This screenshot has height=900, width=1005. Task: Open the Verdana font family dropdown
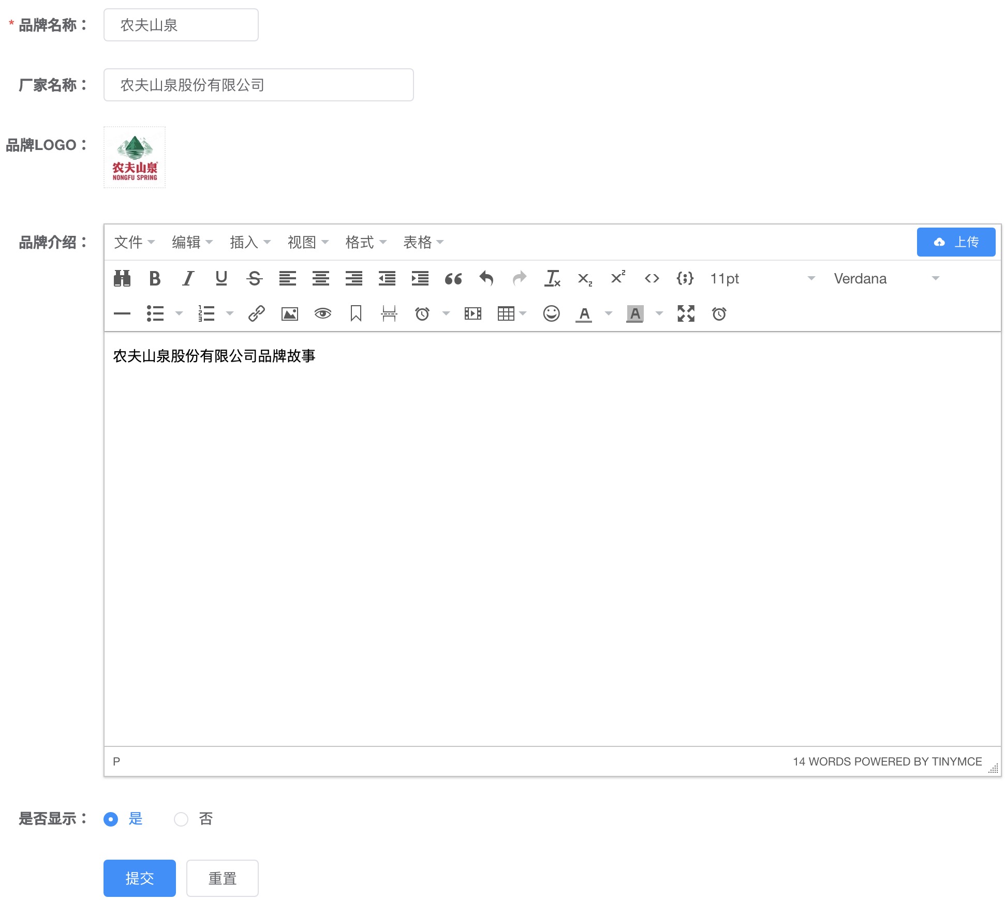(x=886, y=278)
